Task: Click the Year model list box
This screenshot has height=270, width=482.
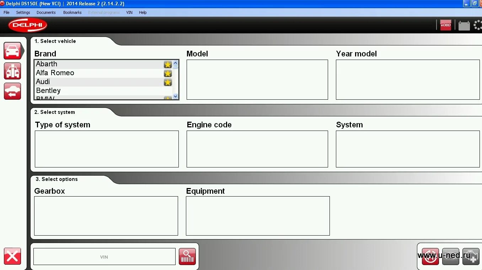Action: tap(408, 79)
